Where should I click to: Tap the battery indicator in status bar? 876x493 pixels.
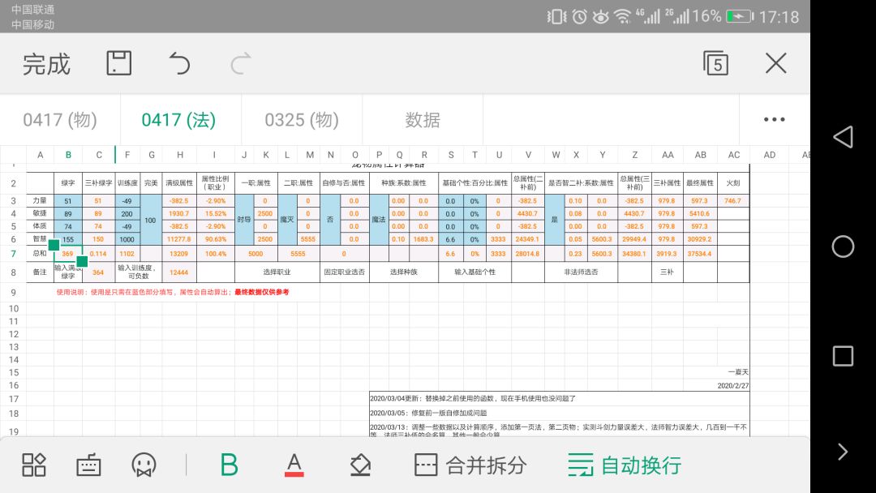pyautogui.click(x=740, y=17)
